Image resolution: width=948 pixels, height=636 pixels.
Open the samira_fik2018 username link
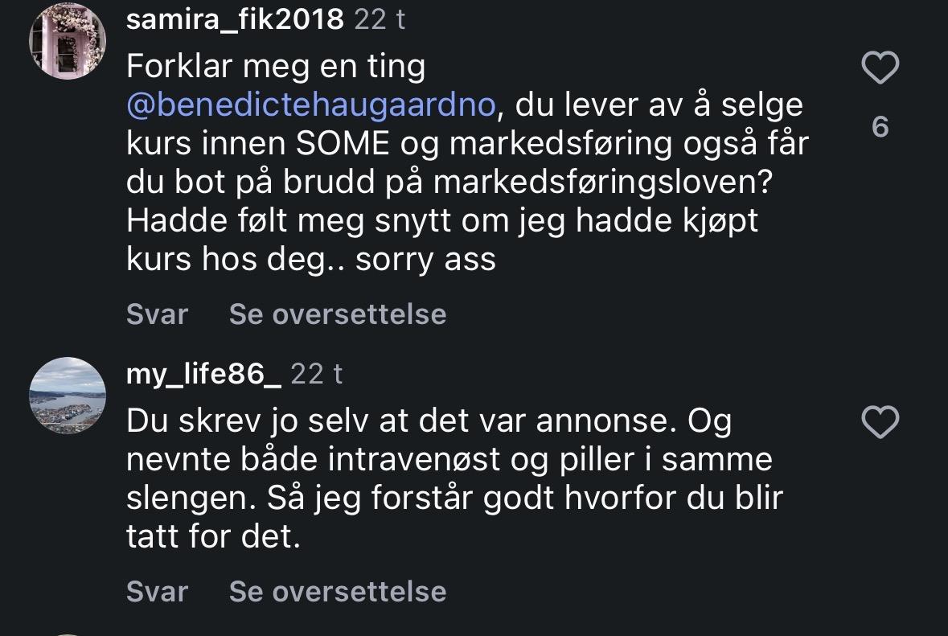235,19
